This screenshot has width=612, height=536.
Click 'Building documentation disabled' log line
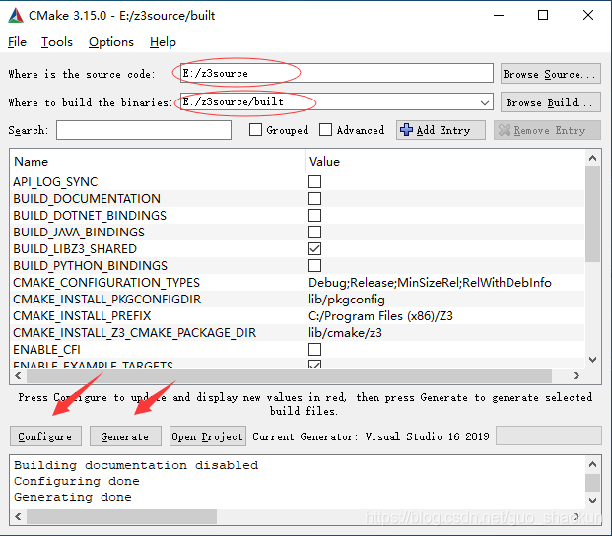[x=136, y=465]
